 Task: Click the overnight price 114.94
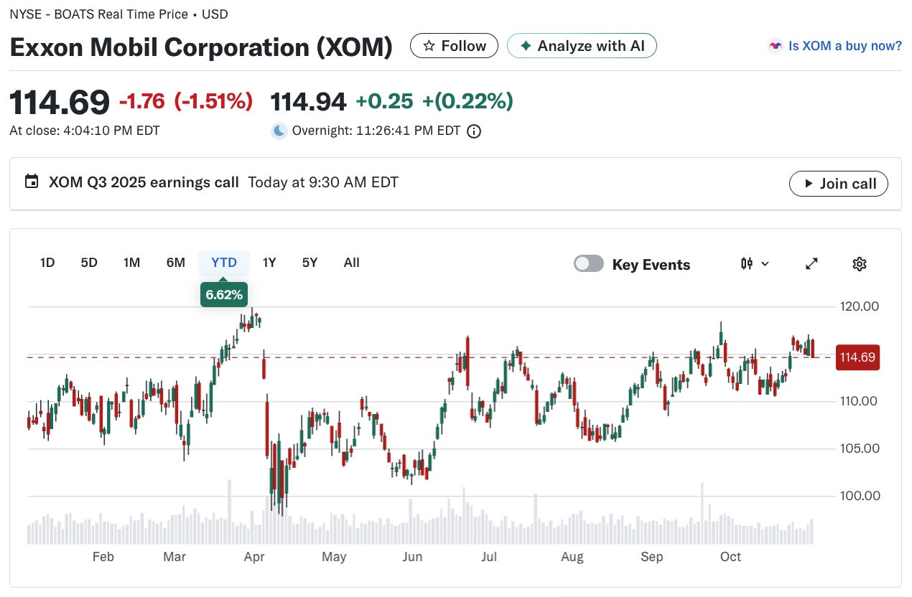click(308, 101)
